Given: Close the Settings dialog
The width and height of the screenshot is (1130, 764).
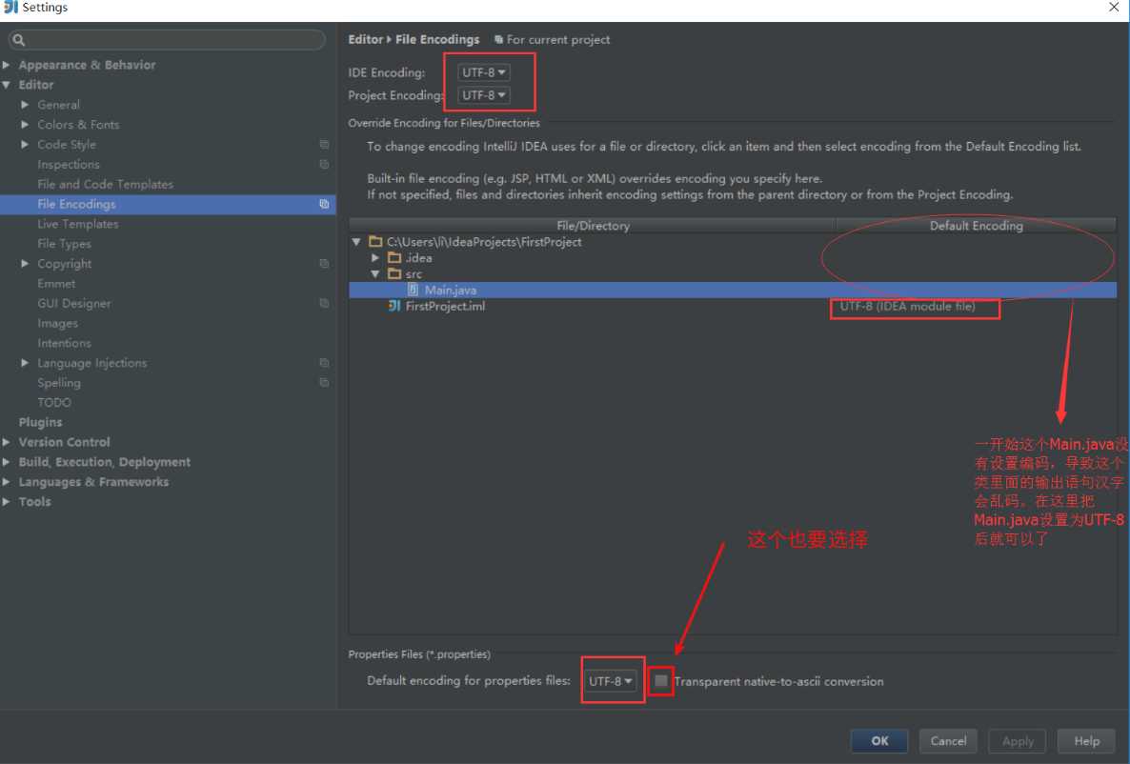Looking at the screenshot, I should pos(1114,8).
